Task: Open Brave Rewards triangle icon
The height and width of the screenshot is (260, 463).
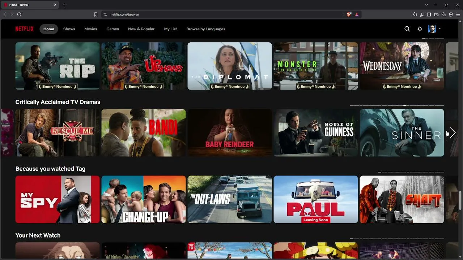Action: [357, 14]
